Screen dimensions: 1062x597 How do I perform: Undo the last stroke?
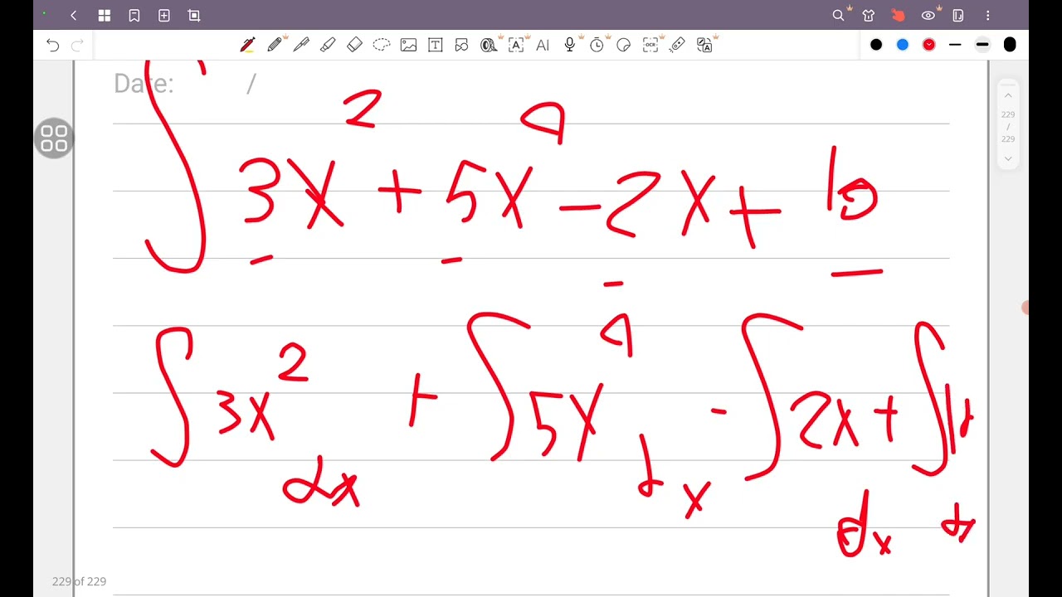pyautogui.click(x=53, y=45)
